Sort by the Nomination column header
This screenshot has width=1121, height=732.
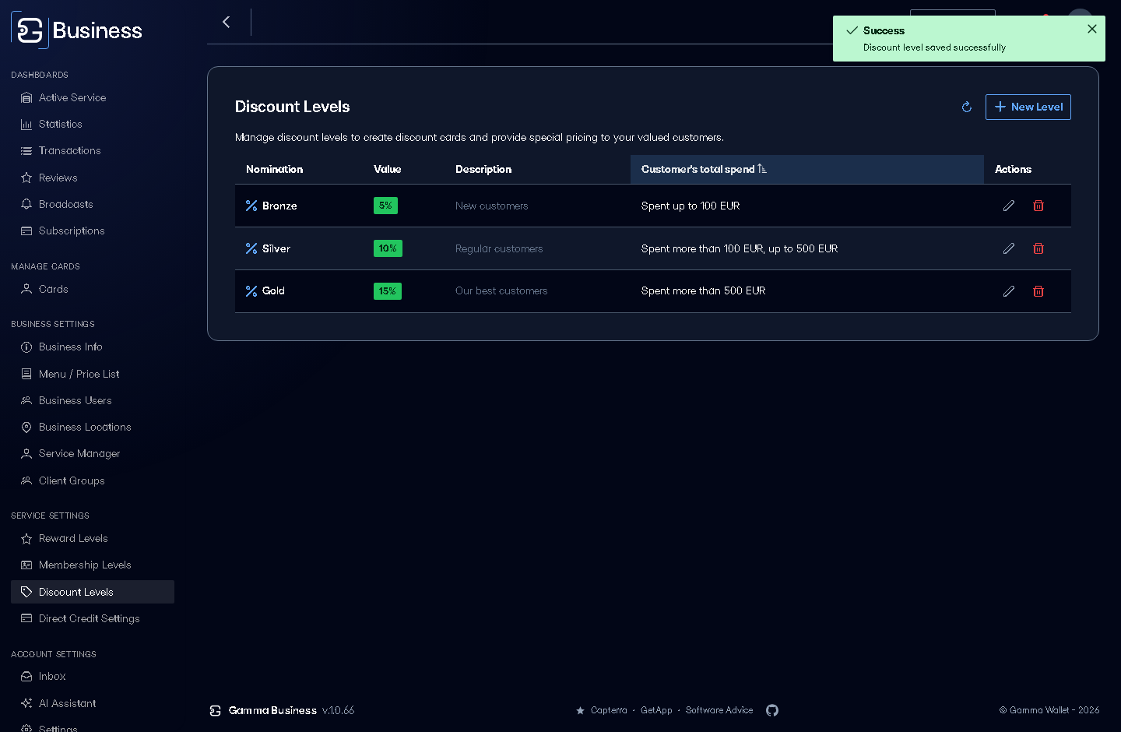[274, 169]
